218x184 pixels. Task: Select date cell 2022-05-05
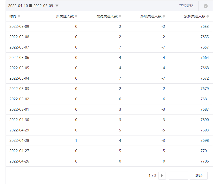(19, 68)
